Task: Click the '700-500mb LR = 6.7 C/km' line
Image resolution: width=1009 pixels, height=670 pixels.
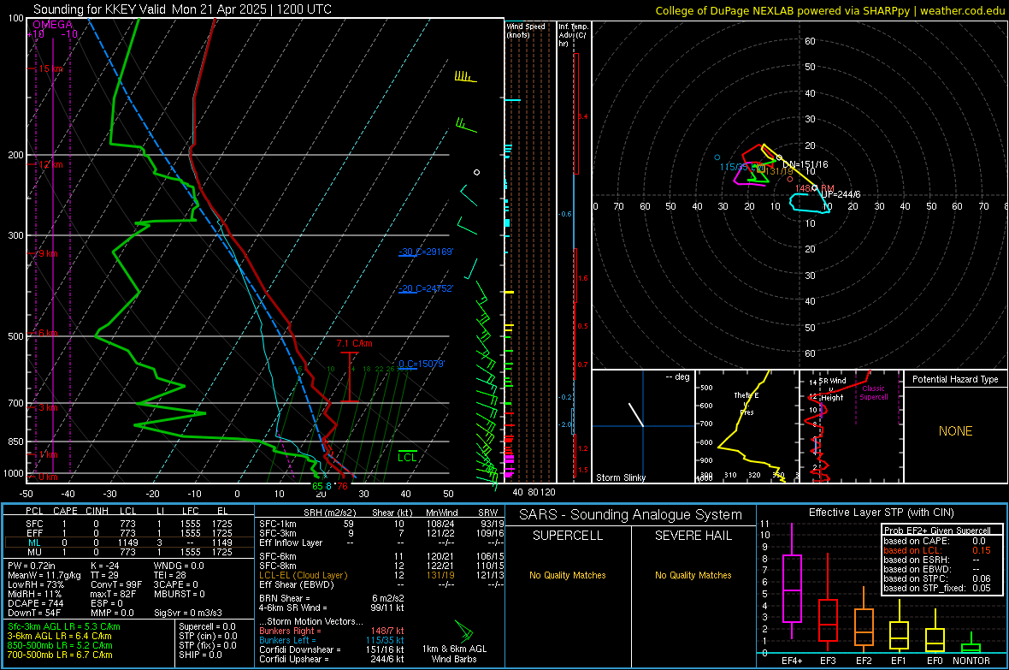Action: tap(60, 655)
